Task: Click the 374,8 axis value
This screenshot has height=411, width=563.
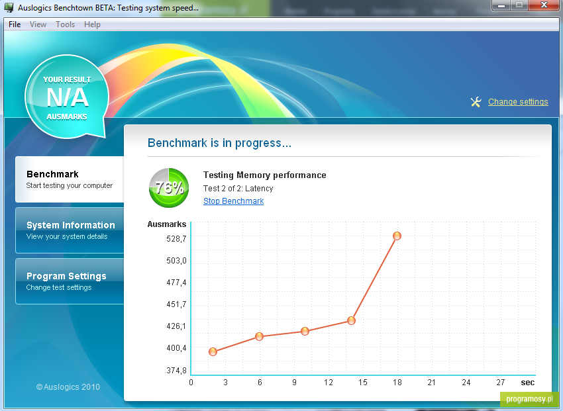Action: point(176,370)
